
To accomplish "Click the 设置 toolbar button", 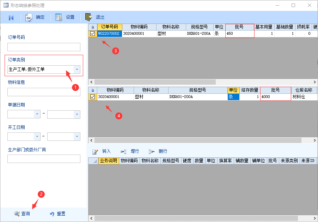I will [x=65, y=17].
